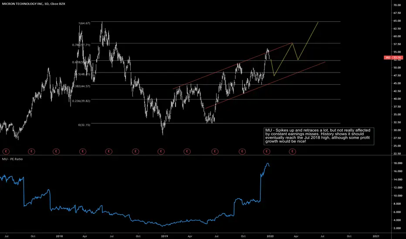The image size is (406, 239).
Task: Click the earnings marker just before 2020
Action: 267,151
